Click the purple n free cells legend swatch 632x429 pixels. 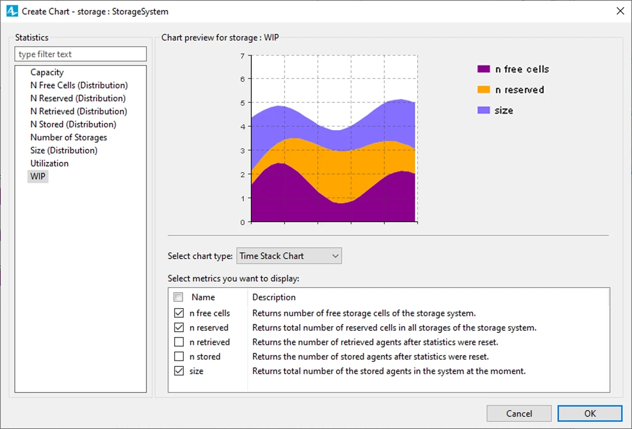pyautogui.click(x=483, y=69)
